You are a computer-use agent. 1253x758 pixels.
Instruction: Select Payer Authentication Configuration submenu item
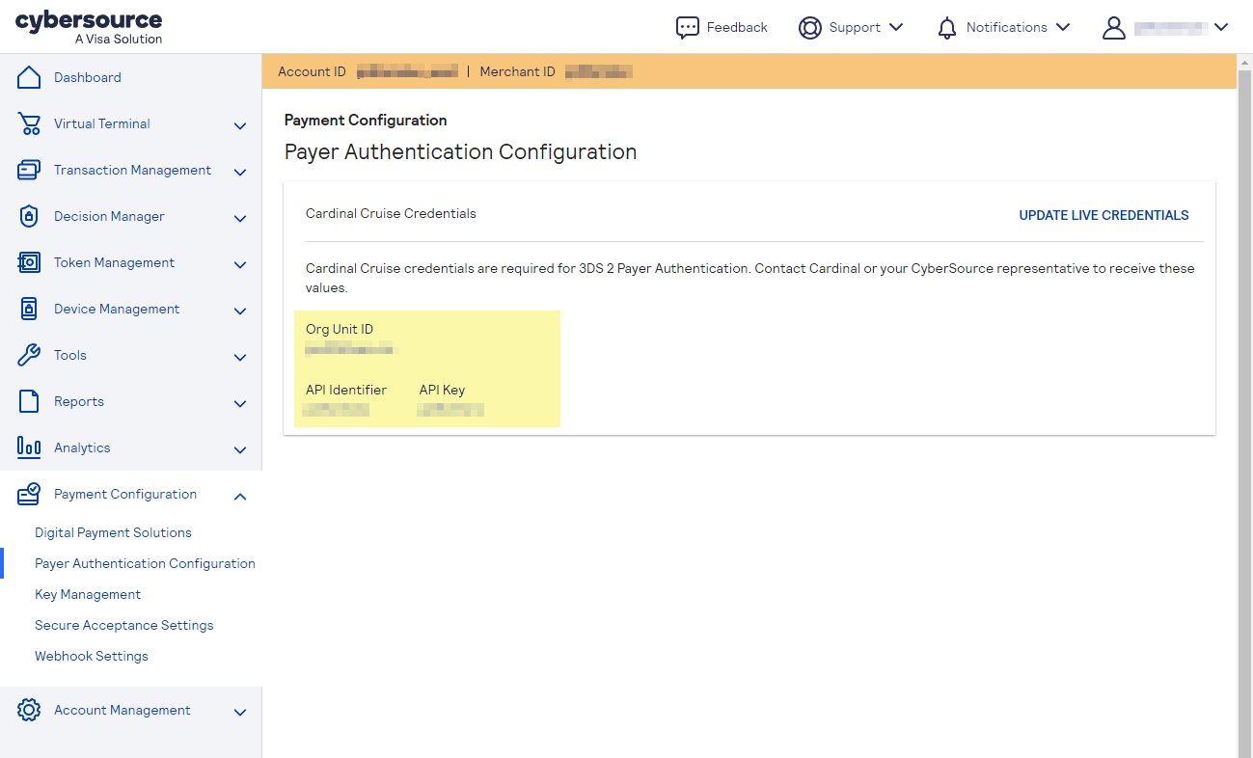point(145,563)
